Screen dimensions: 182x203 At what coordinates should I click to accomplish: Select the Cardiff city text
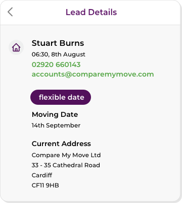point(42,175)
